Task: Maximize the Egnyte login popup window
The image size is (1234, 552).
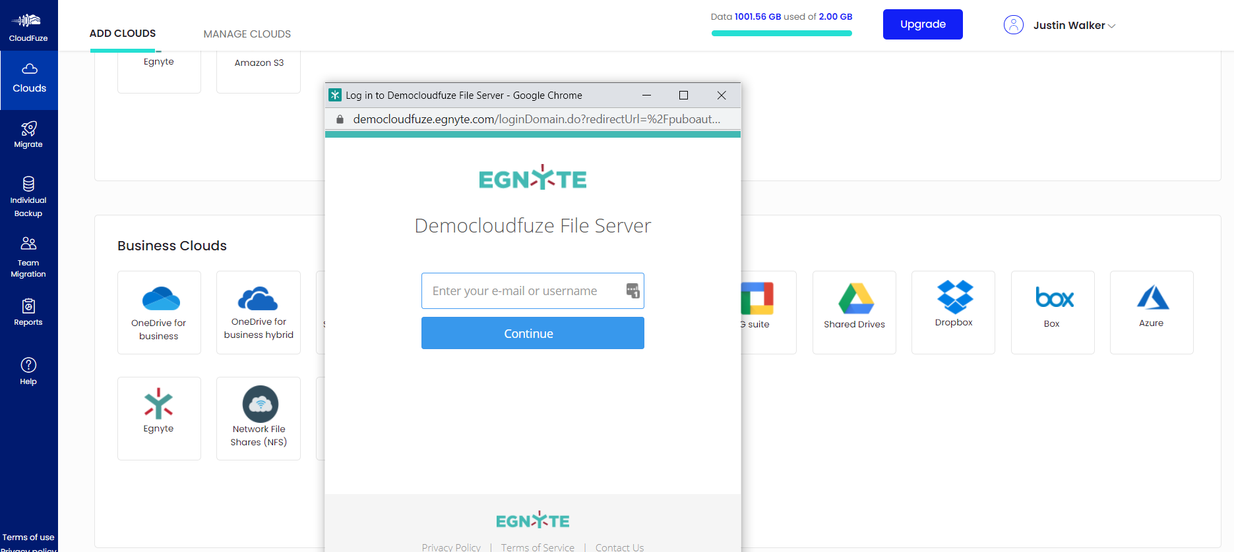Action: (x=684, y=96)
